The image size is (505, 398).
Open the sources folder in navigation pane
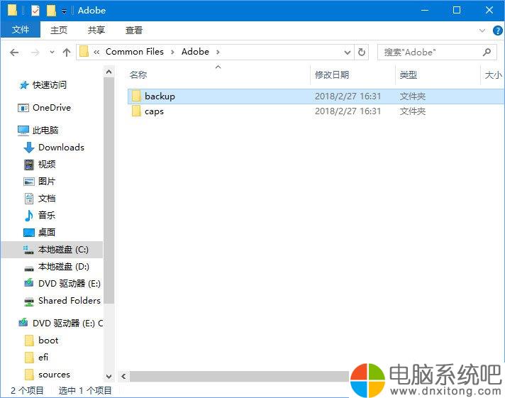(54, 374)
